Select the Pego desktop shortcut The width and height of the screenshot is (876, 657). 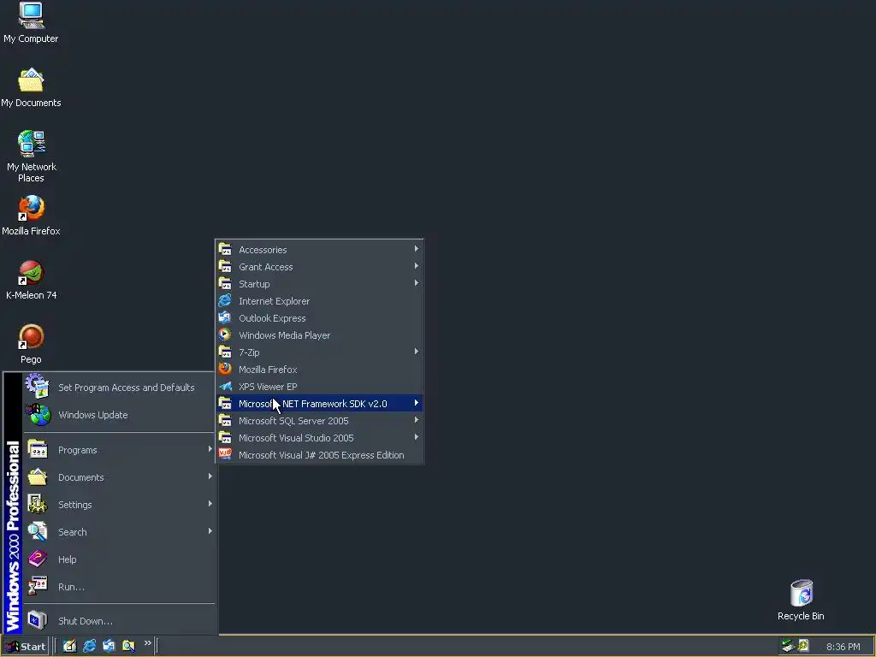click(x=31, y=344)
